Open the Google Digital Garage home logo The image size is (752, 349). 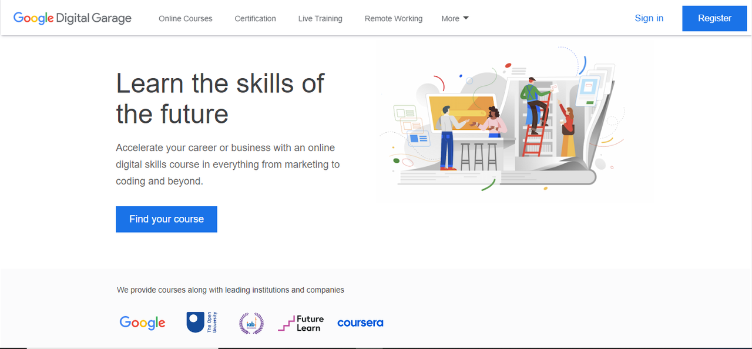(x=72, y=18)
